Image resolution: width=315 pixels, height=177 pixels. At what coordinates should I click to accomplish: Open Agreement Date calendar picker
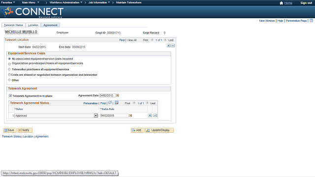[x=118, y=95]
